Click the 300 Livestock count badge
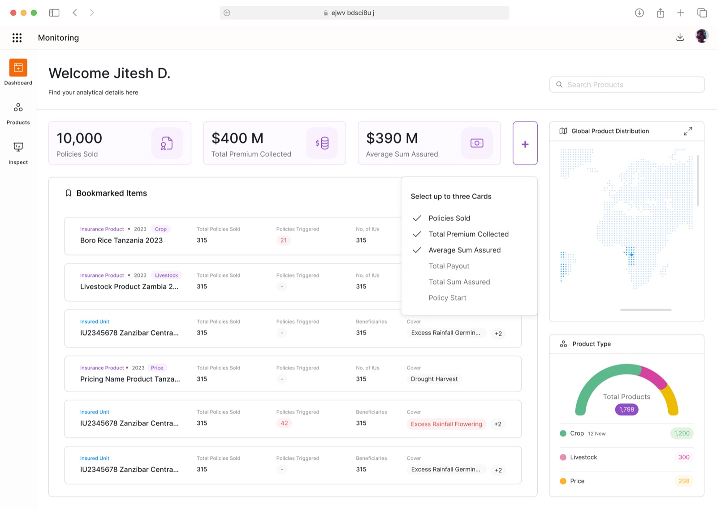Image resolution: width=717 pixels, height=509 pixels. pyautogui.click(x=684, y=457)
